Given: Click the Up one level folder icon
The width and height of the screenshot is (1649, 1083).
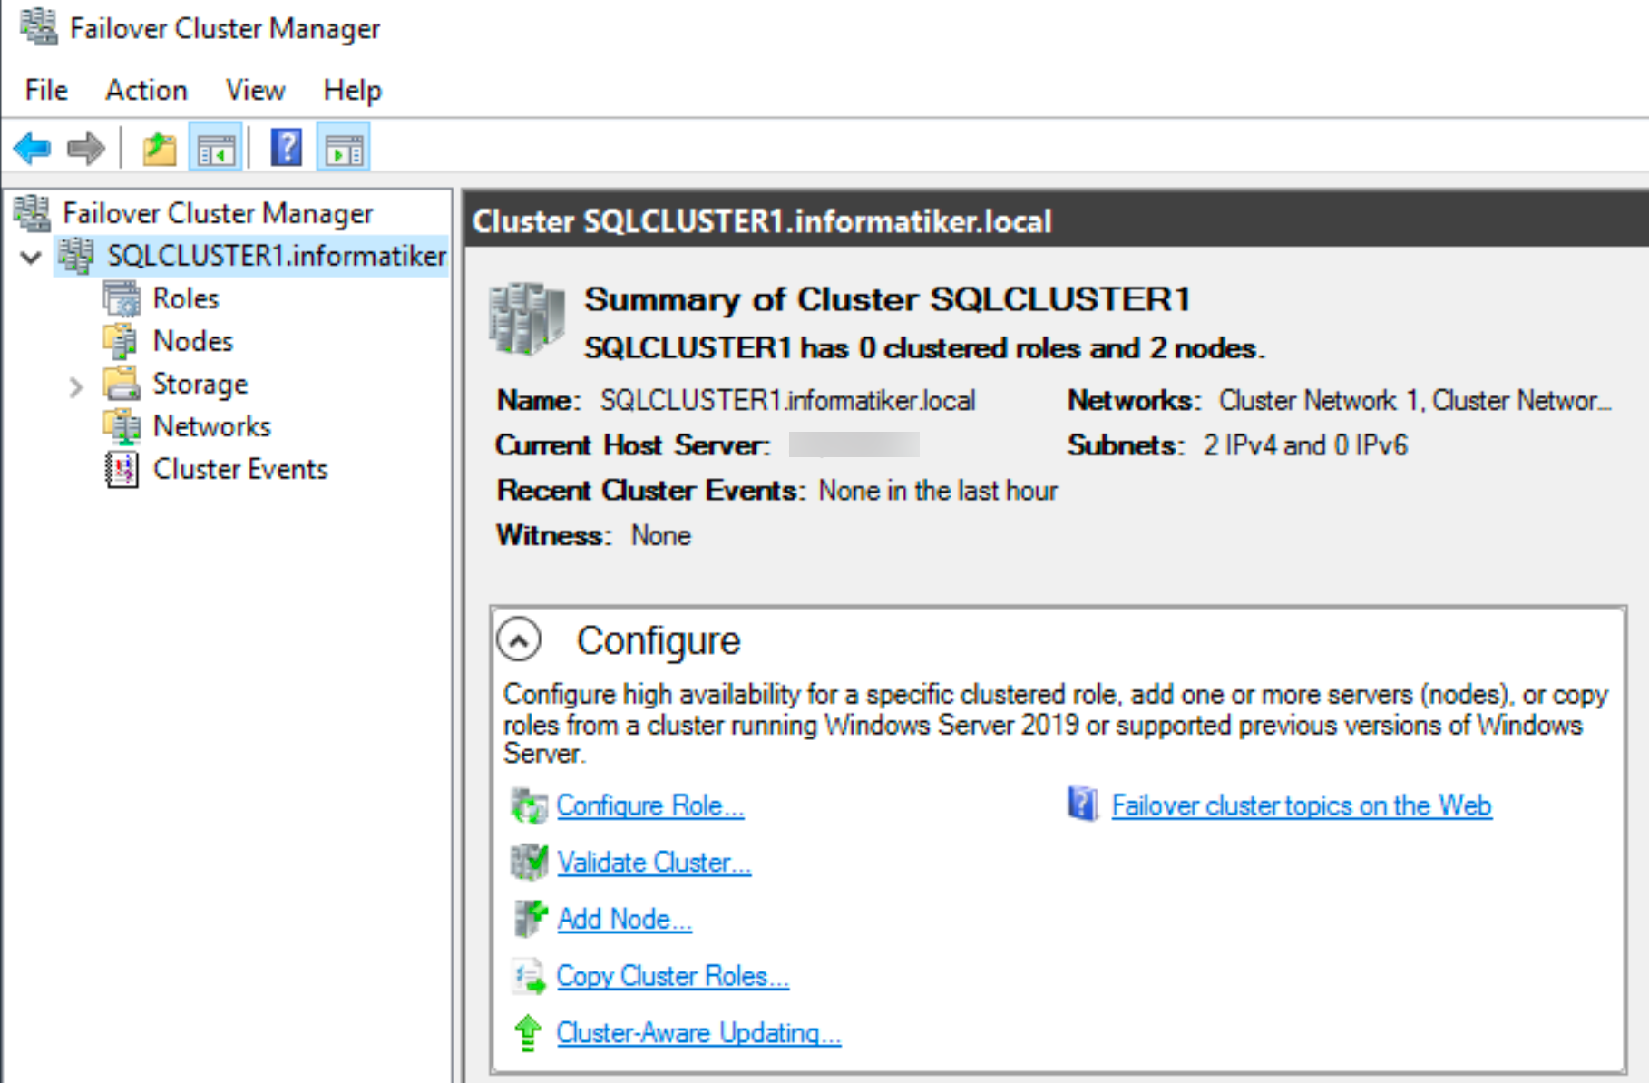Looking at the screenshot, I should coord(160,148).
